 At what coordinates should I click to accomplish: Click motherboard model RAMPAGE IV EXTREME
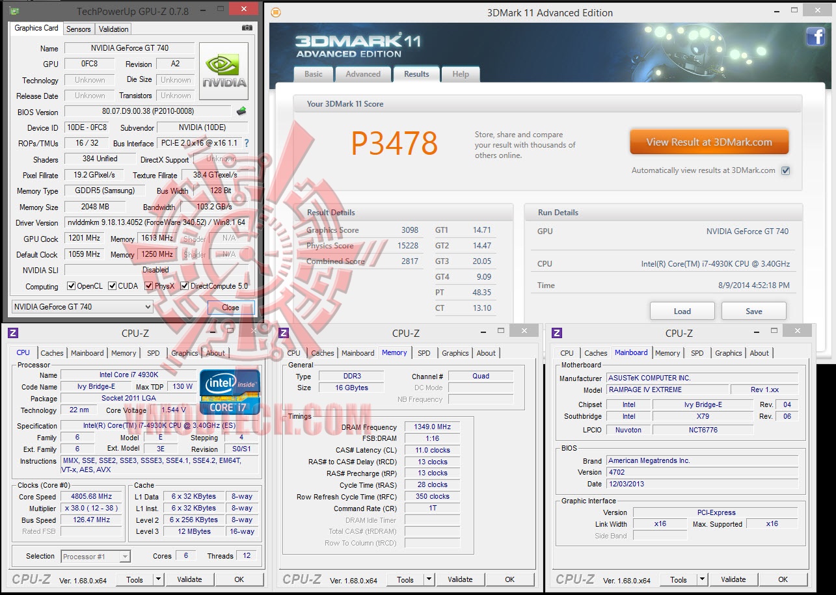pos(666,390)
